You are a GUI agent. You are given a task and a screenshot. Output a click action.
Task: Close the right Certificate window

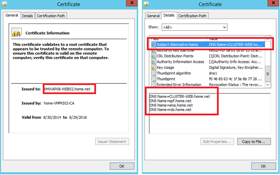click(x=273, y=3)
